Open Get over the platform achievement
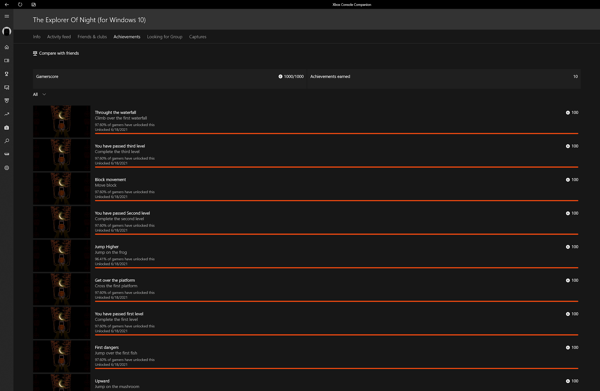This screenshot has height=391, width=600. click(x=115, y=280)
